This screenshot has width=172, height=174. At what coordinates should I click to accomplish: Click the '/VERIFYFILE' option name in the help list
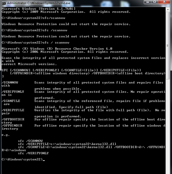point(13,110)
